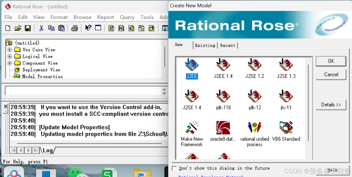Screen dimensions: 352x177
Task: Click the Browse Interaction Diagram icon
Action: 121,28
